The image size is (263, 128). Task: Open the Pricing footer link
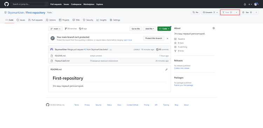147,105
